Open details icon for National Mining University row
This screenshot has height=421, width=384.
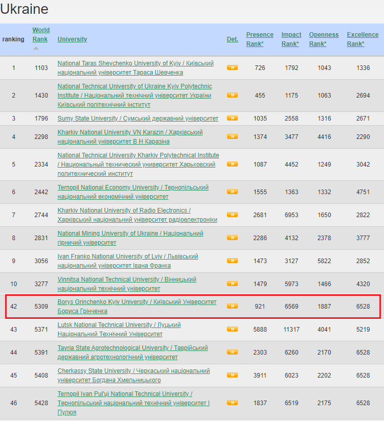[232, 238]
